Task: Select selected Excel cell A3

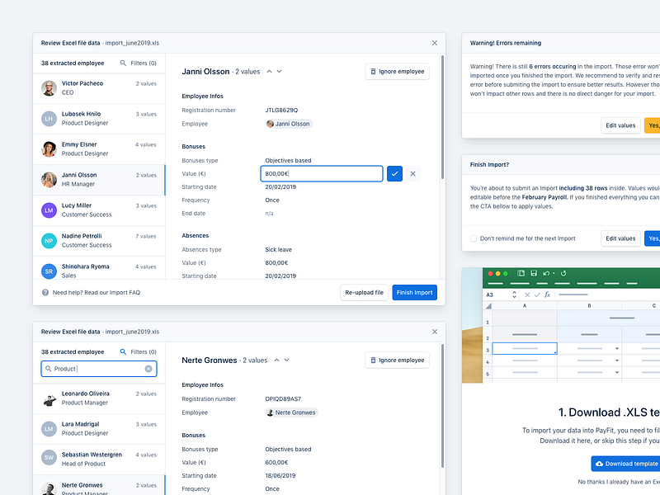Action: [525, 348]
